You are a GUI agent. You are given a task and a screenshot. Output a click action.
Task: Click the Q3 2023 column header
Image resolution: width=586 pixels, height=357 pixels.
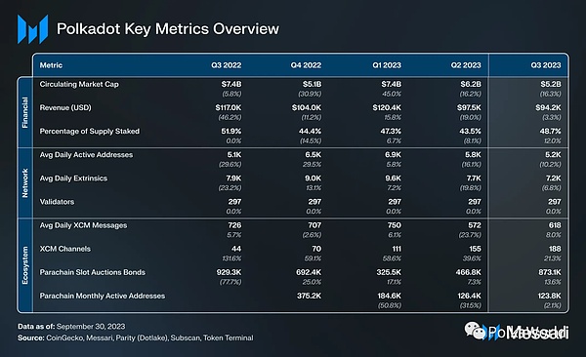546,65
